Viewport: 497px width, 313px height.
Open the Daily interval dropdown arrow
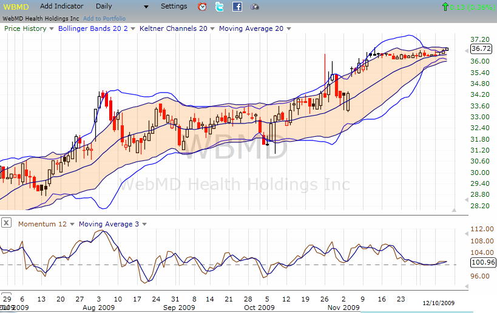146,7
